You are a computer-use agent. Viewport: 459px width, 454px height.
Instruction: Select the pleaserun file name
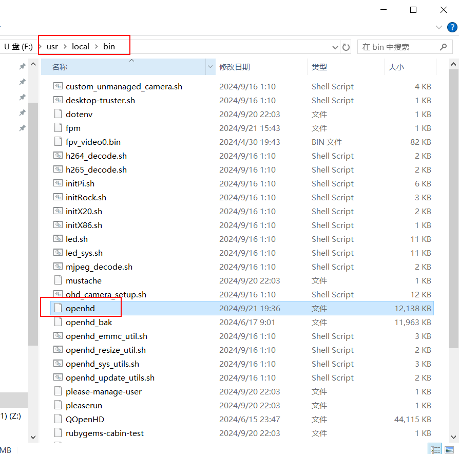(84, 405)
